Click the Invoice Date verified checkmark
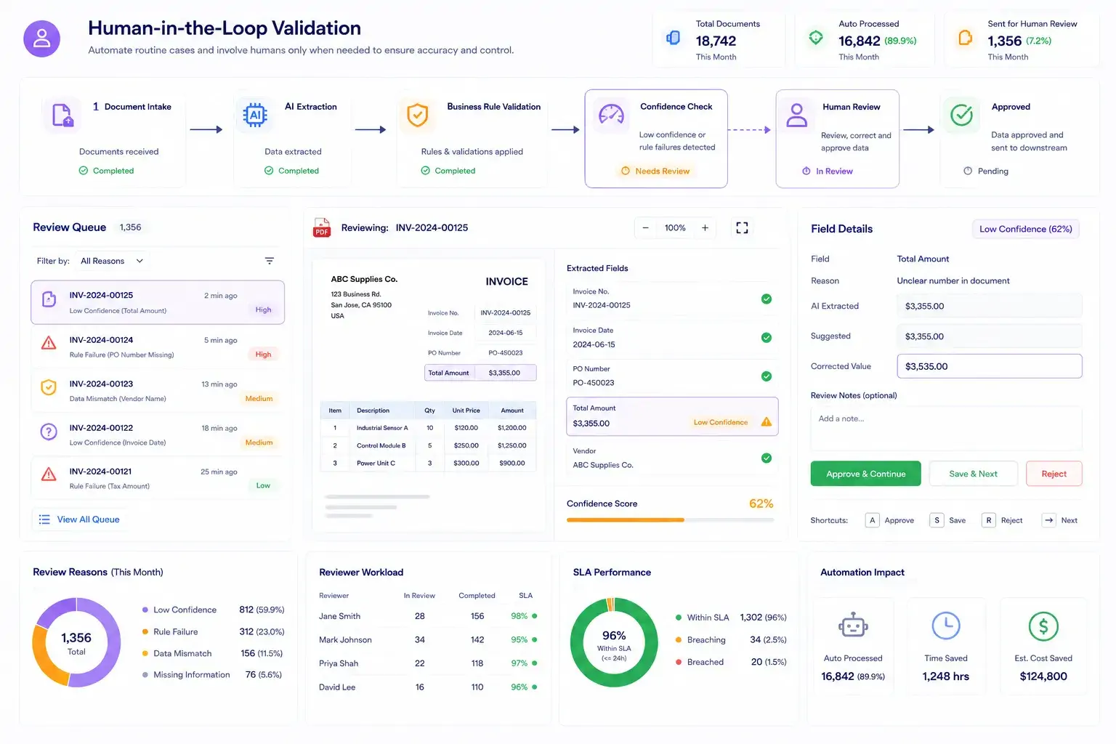The width and height of the screenshot is (1116, 744). pos(767,337)
